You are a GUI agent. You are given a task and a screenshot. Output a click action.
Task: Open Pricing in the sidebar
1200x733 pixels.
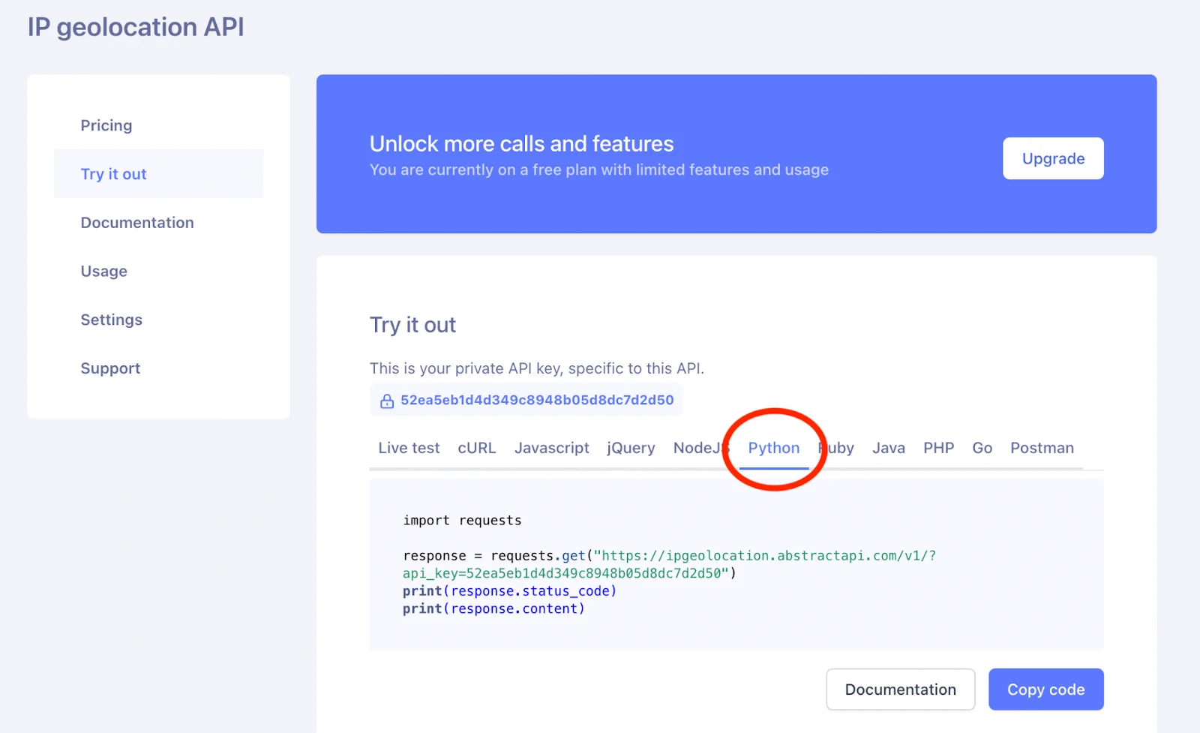point(106,125)
